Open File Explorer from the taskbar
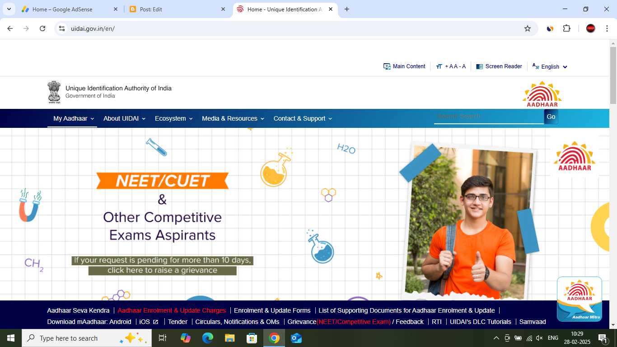The image size is (617, 347). pos(230,338)
